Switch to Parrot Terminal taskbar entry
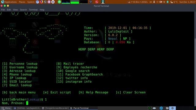 point(84,108)
